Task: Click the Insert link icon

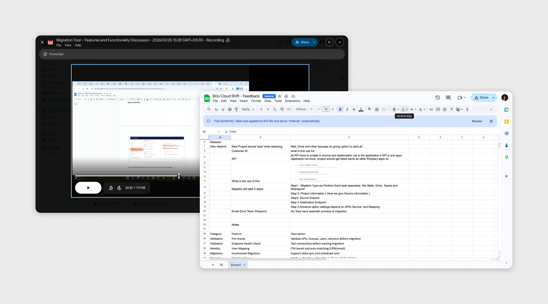Action: click(431, 110)
